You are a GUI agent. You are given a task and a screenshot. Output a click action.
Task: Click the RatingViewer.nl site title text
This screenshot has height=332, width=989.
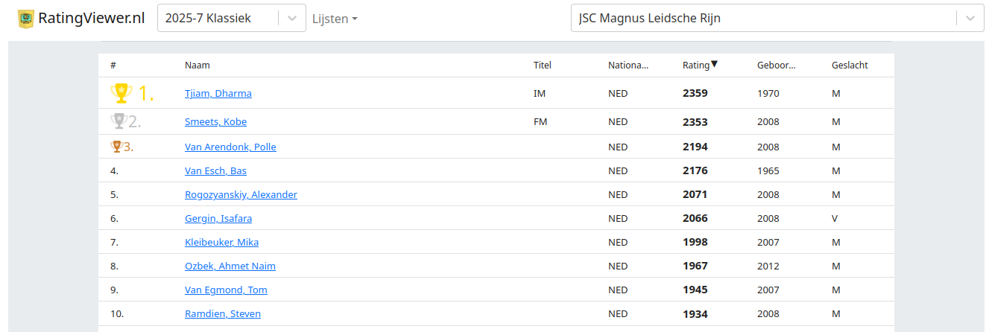pyautogui.click(x=91, y=19)
